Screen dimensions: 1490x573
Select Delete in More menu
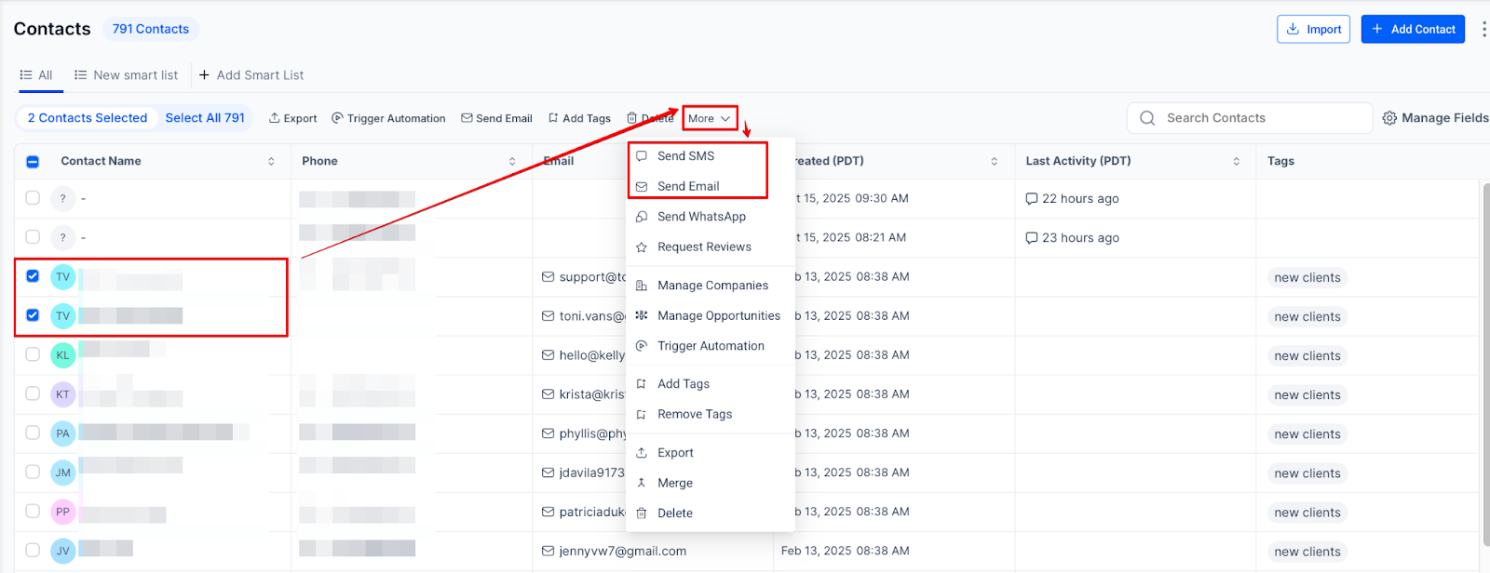710,513
